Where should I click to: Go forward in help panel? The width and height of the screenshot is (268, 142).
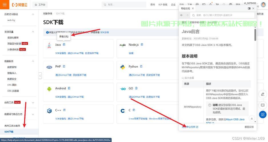(x=187, y=15)
